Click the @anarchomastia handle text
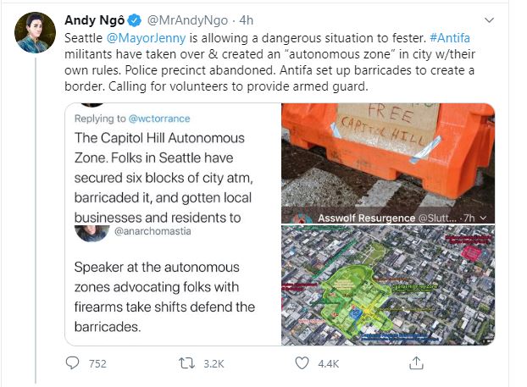The height and width of the screenshot is (387, 527). 153,231
